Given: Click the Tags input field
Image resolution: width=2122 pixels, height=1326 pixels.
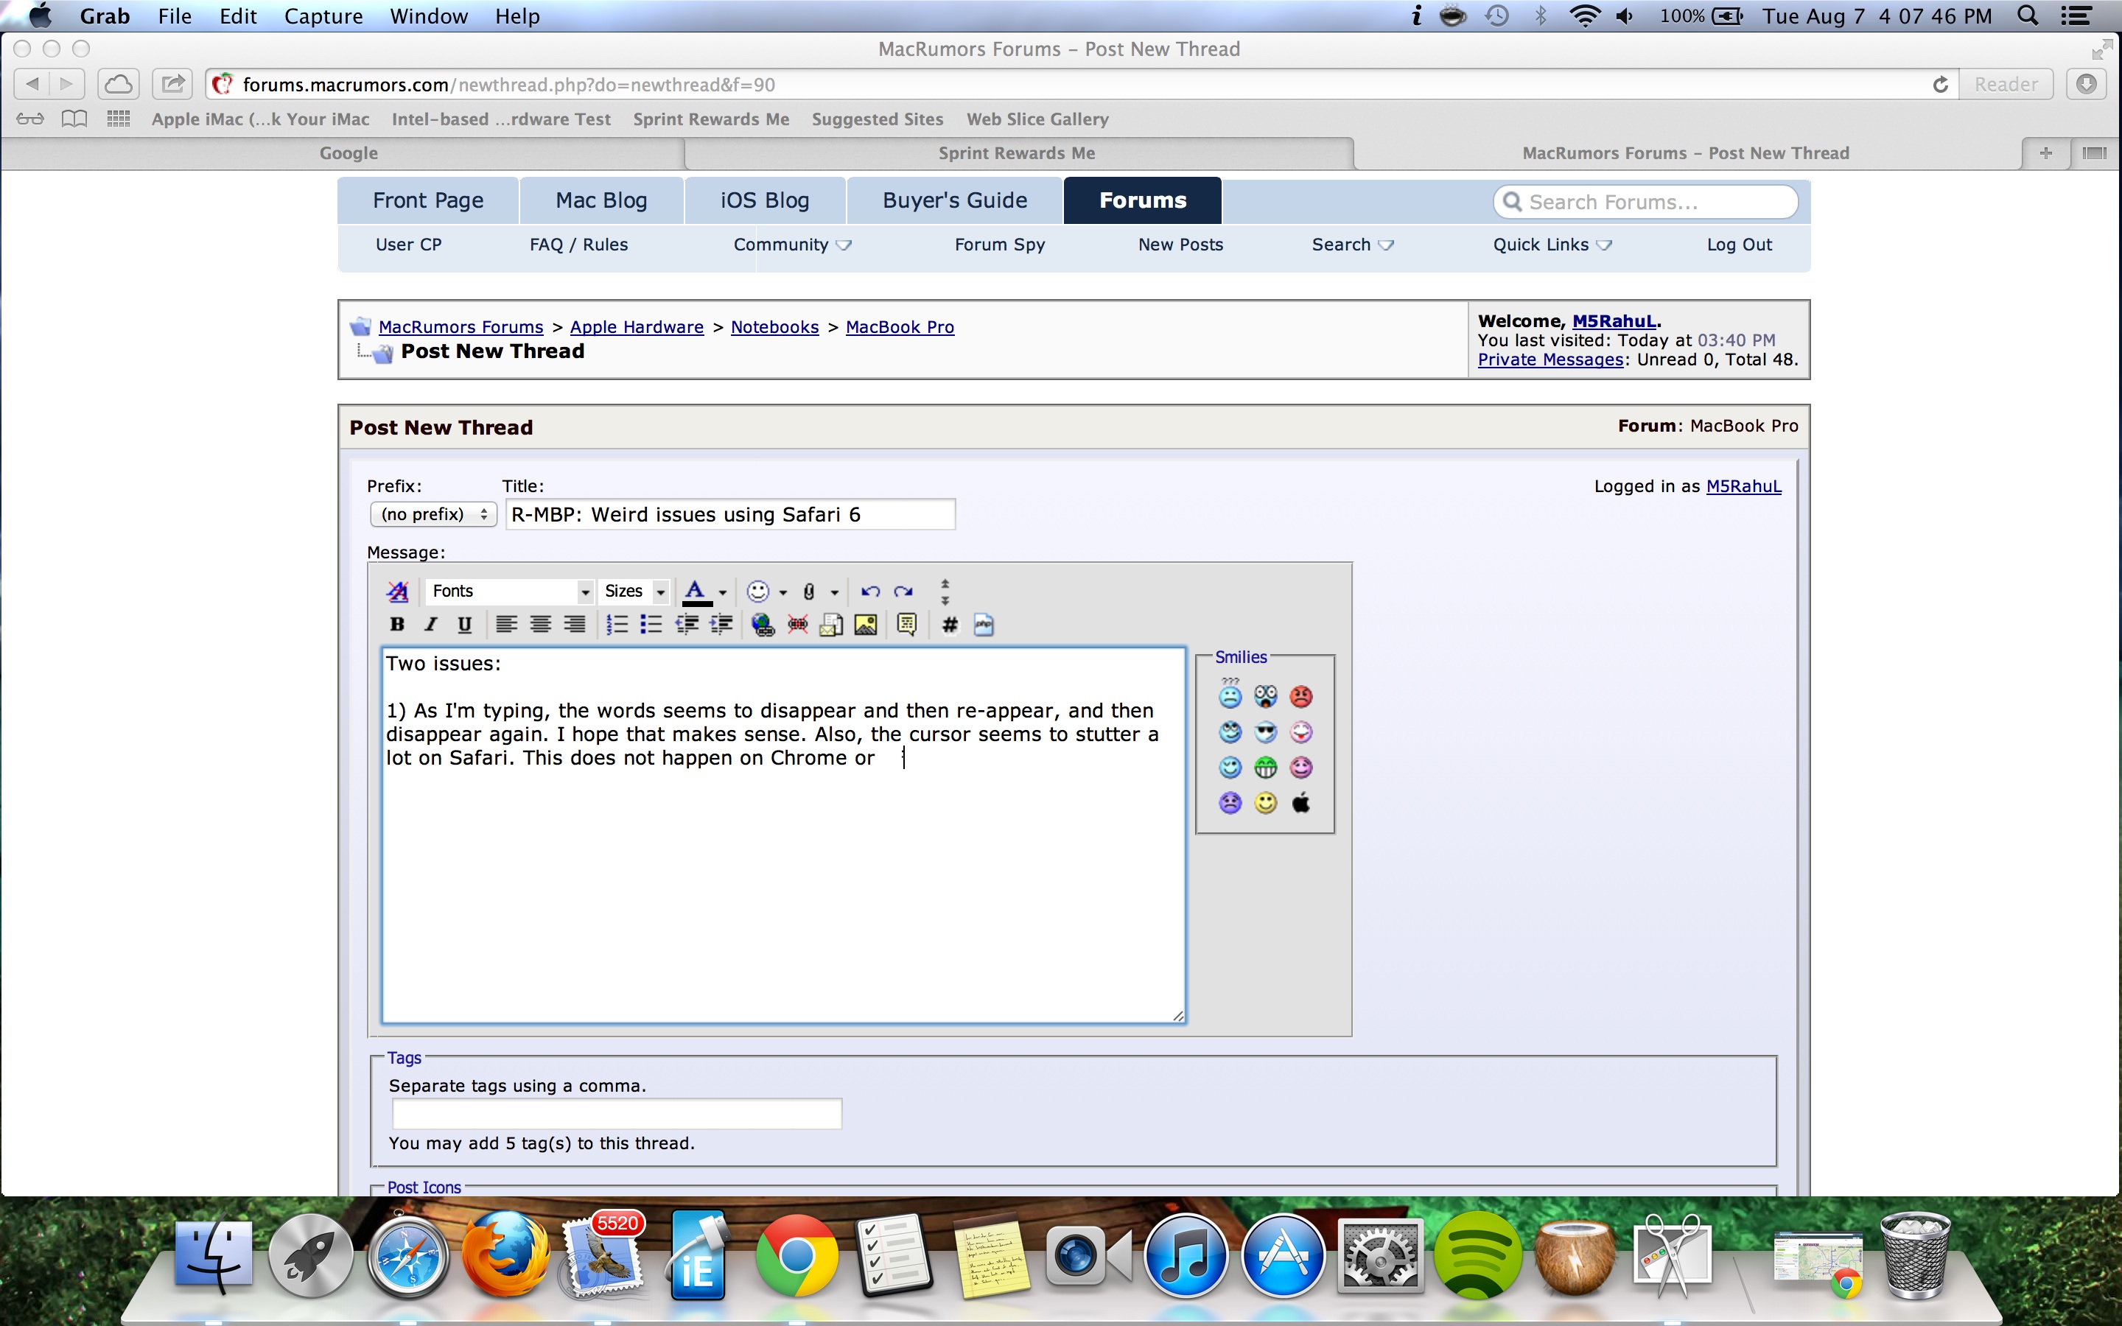Looking at the screenshot, I should (617, 1114).
